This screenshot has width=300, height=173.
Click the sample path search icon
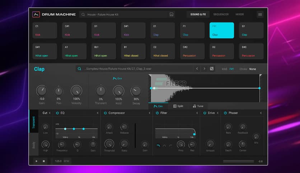coord(79,69)
